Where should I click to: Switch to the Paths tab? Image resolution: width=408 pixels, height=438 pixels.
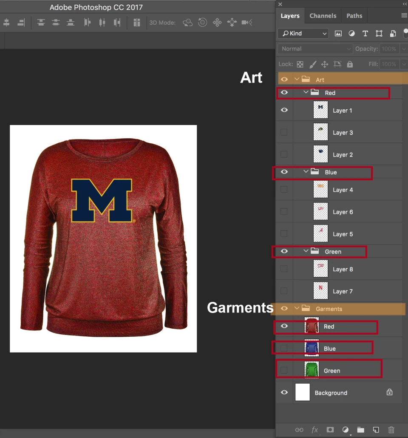pyautogui.click(x=354, y=16)
